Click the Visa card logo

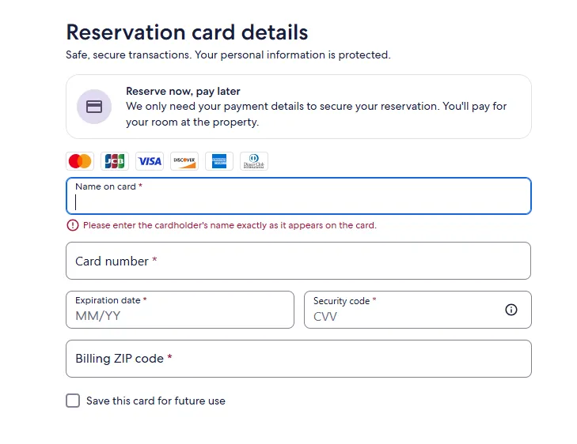150,161
